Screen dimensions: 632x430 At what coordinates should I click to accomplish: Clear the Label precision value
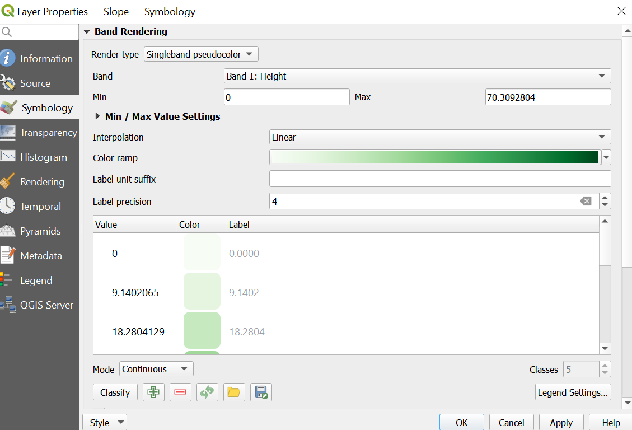[586, 201]
